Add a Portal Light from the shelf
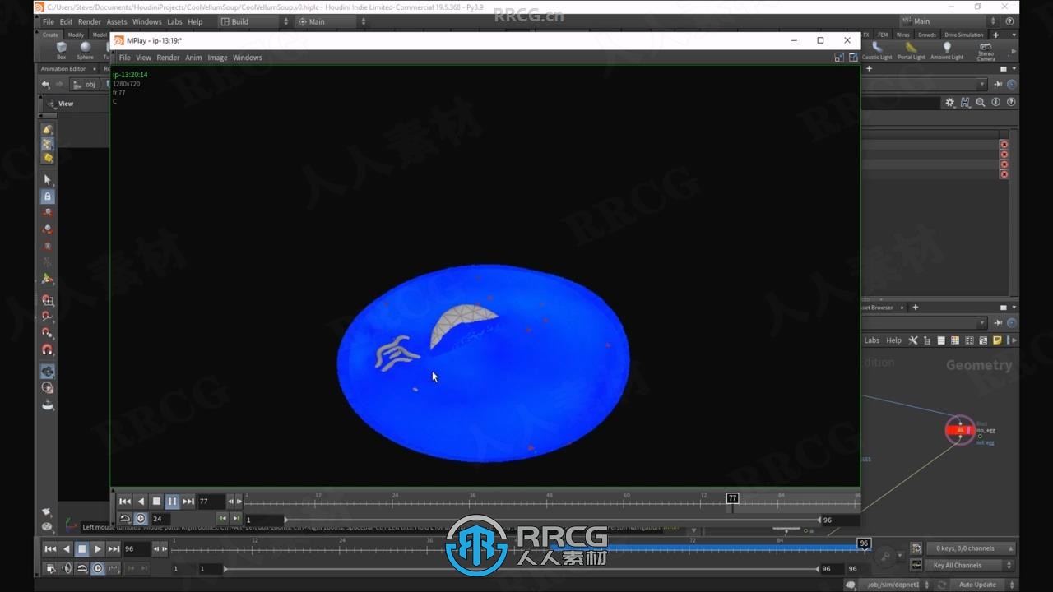1053x592 pixels. point(911,51)
